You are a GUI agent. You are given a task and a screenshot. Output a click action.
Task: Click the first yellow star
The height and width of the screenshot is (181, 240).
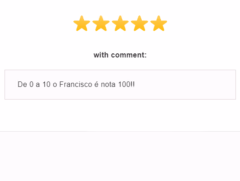[x=82, y=23]
